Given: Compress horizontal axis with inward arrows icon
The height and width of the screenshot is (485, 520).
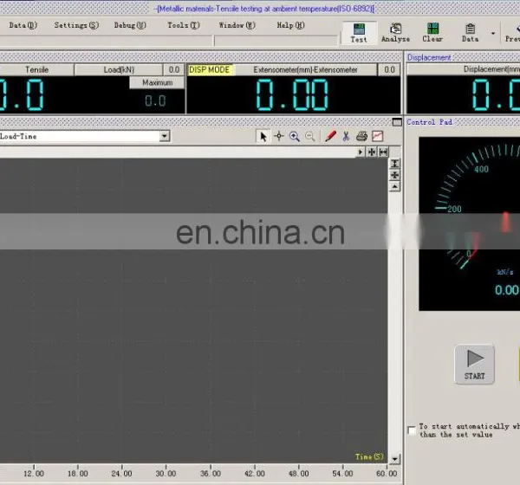Looking at the screenshot, I should coord(372,152).
